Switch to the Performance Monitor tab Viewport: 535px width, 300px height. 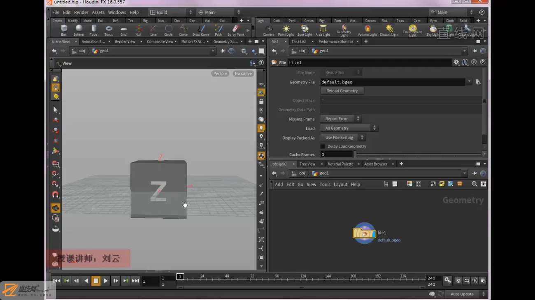pos(335,42)
